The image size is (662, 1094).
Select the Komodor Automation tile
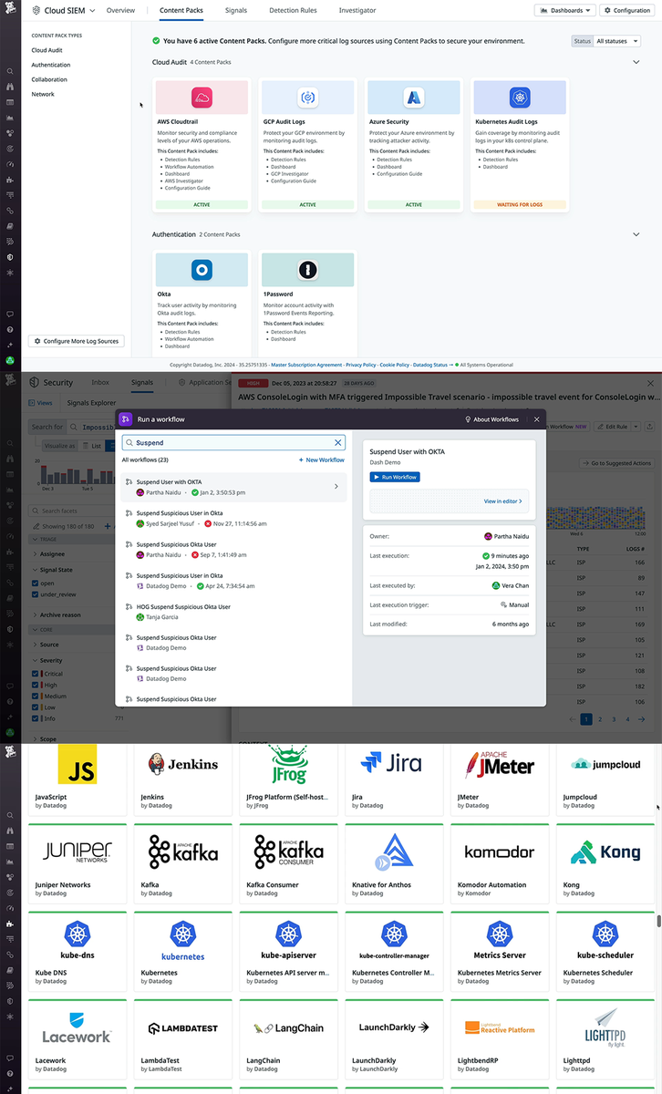point(500,862)
